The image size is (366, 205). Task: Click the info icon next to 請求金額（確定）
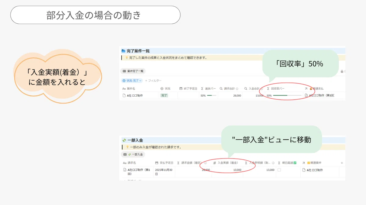pos(205,163)
